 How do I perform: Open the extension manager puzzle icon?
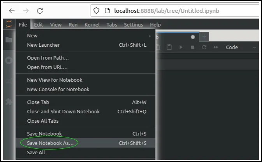9,102
